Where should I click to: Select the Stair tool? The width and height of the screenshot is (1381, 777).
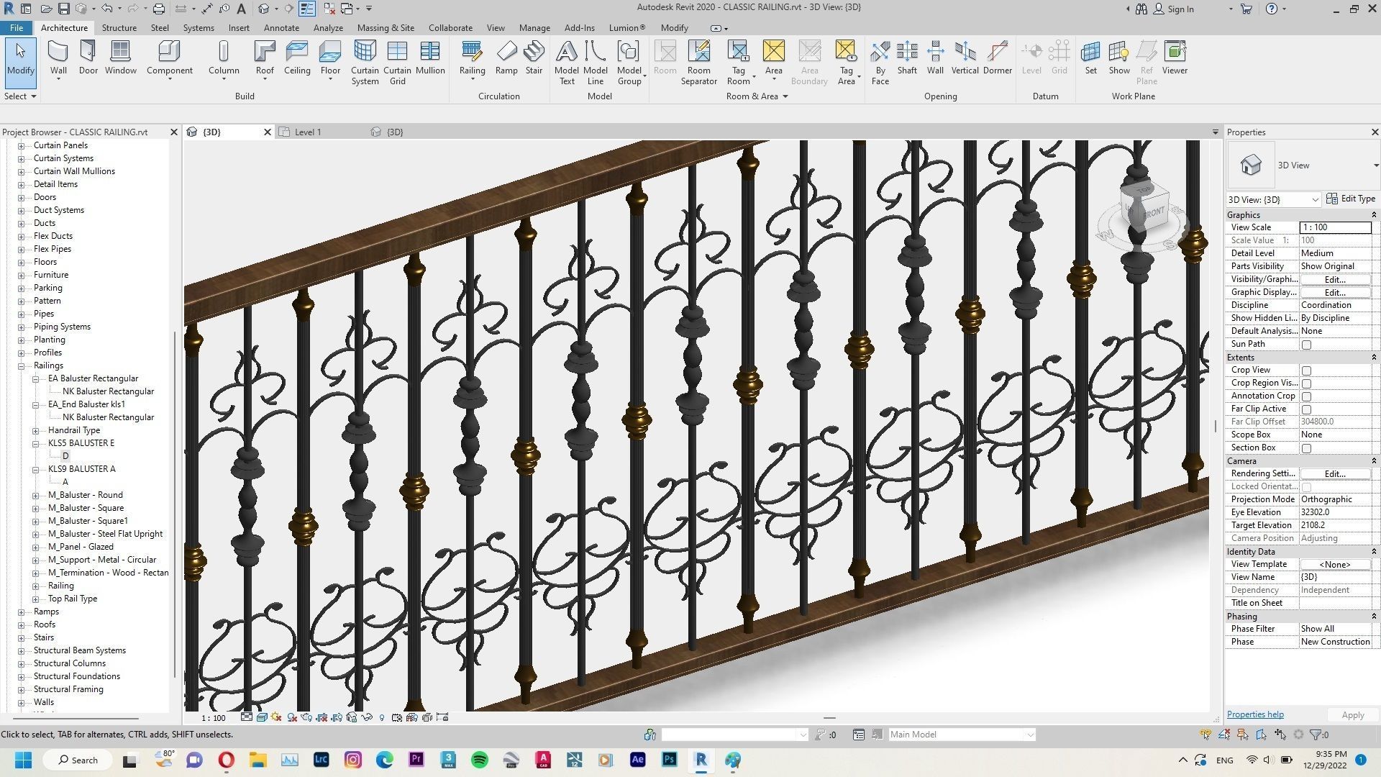pyautogui.click(x=534, y=58)
